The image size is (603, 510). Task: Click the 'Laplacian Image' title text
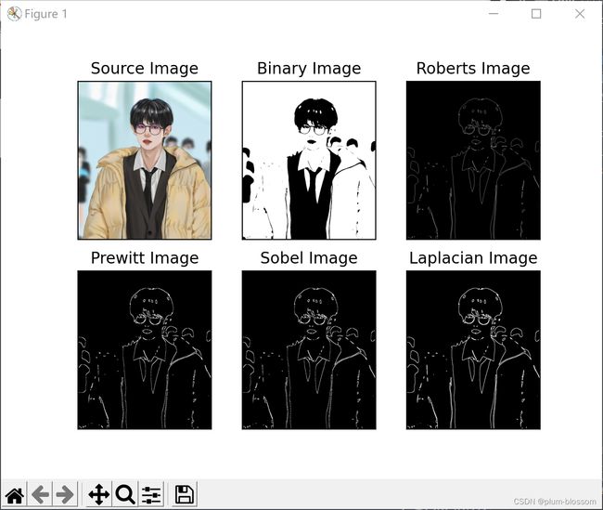(473, 258)
